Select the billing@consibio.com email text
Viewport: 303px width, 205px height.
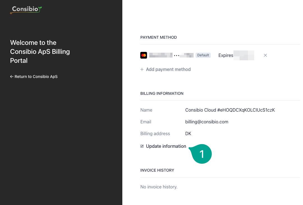point(207,122)
